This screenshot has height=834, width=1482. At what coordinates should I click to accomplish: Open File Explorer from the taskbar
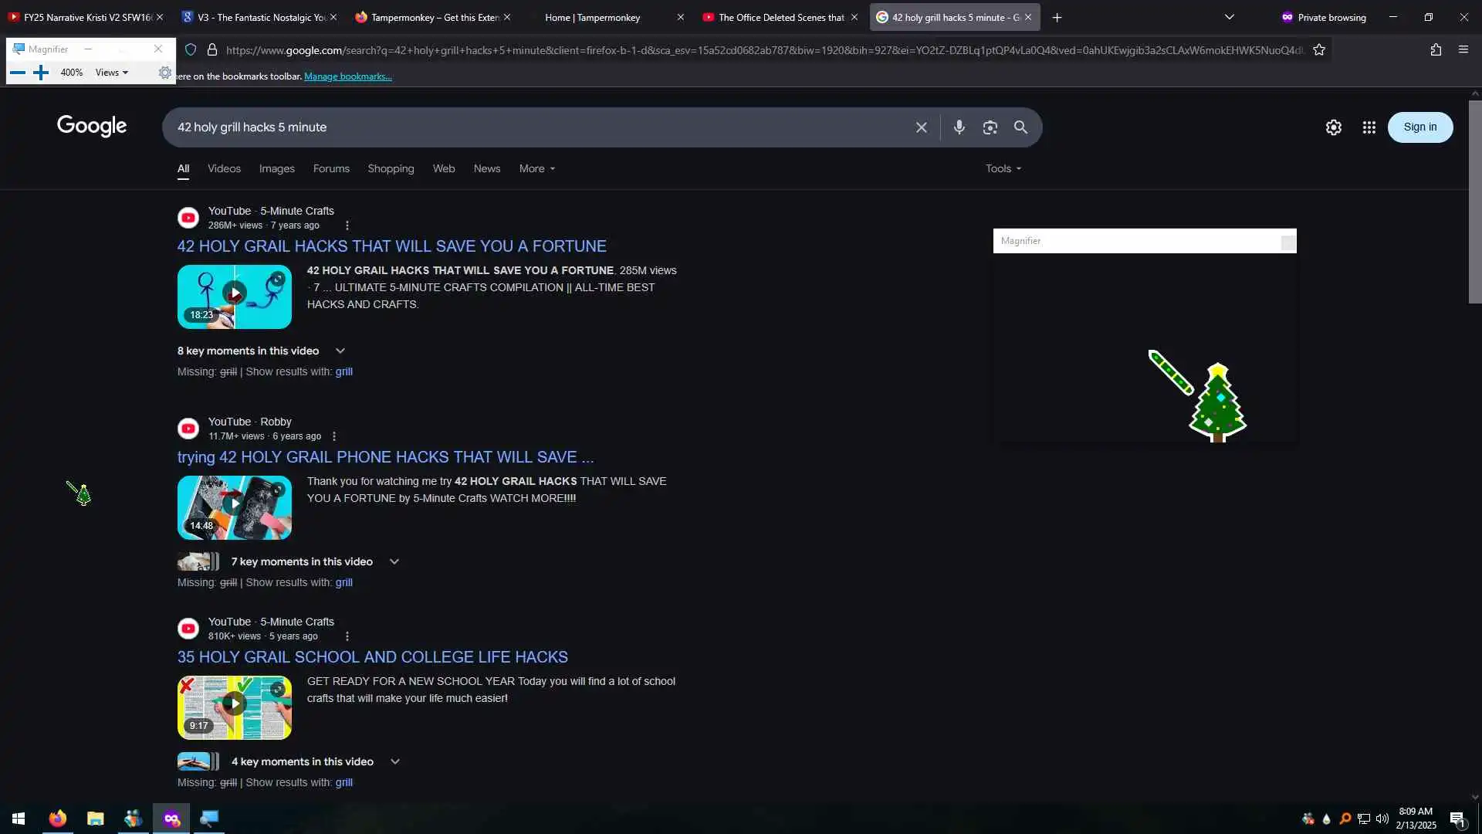(x=95, y=819)
